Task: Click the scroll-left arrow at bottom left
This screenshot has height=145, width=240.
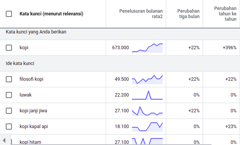Action: point(4,140)
